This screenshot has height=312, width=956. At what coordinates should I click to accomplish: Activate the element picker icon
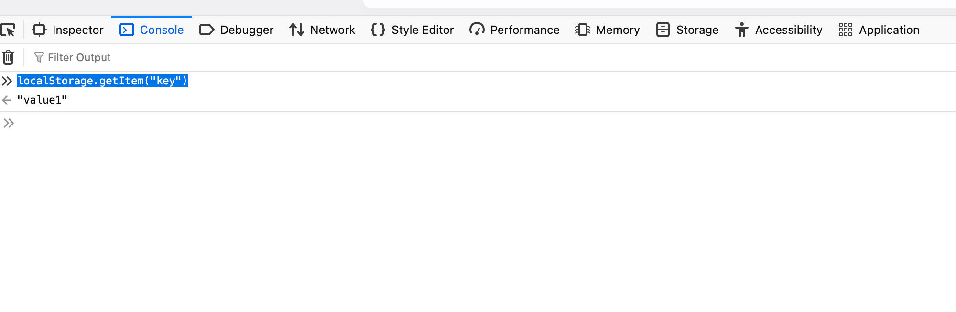pyautogui.click(x=8, y=30)
